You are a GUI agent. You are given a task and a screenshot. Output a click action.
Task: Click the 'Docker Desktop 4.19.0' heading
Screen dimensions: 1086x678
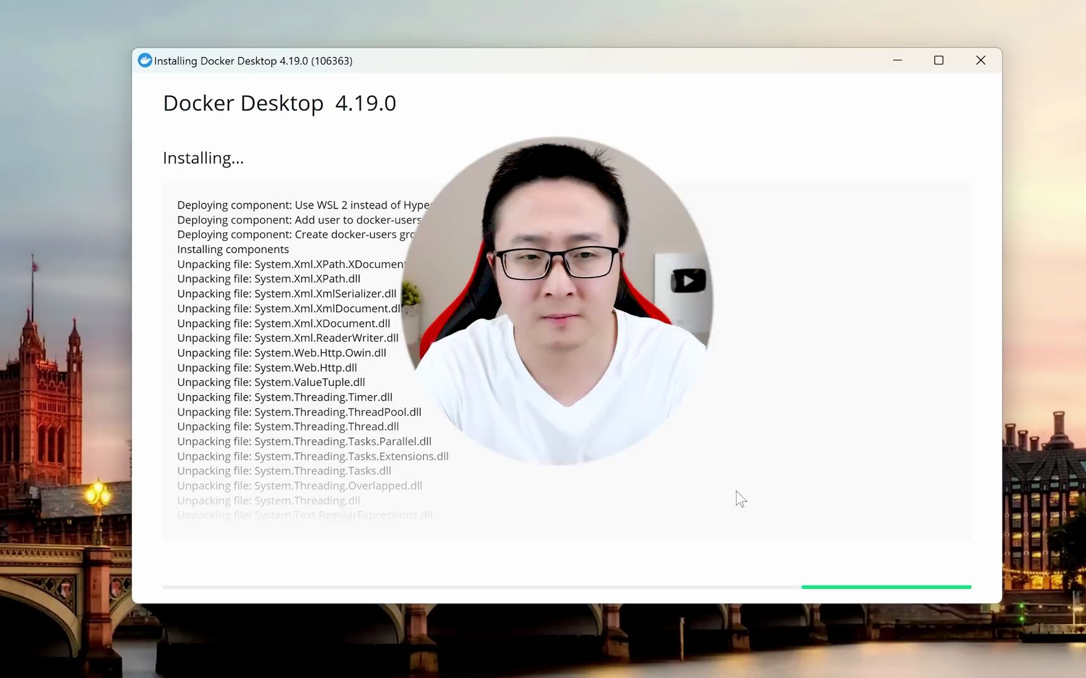tap(280, 103)
